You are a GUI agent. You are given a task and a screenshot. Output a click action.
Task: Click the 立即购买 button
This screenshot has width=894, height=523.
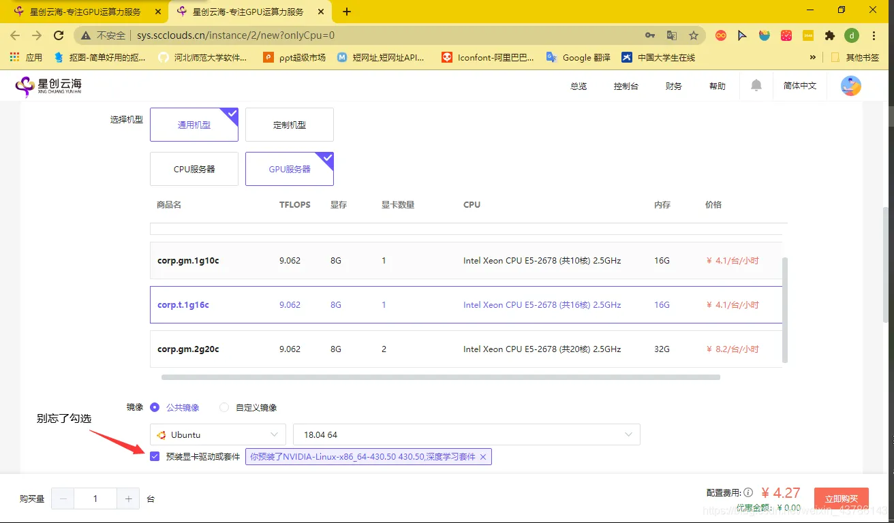(x=841, y=498)
